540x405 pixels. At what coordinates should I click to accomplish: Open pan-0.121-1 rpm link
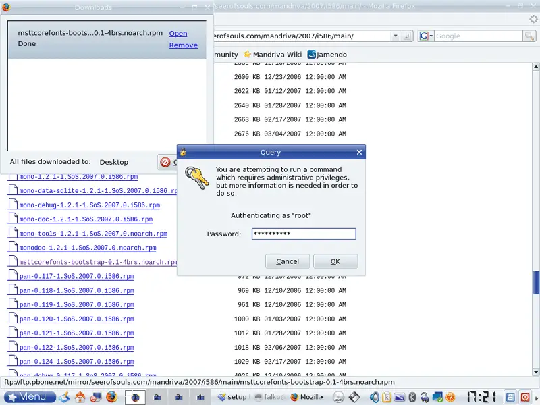tap(76, 333)
